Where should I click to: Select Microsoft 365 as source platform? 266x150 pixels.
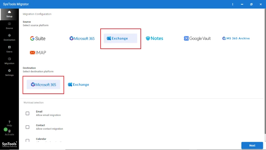coord(82,38)
